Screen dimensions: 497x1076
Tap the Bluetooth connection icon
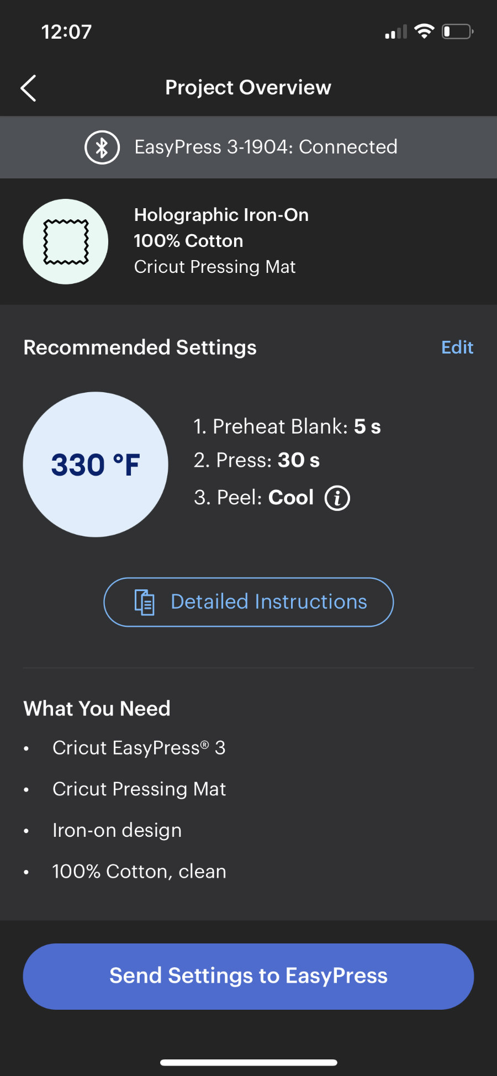coord(102,147)
